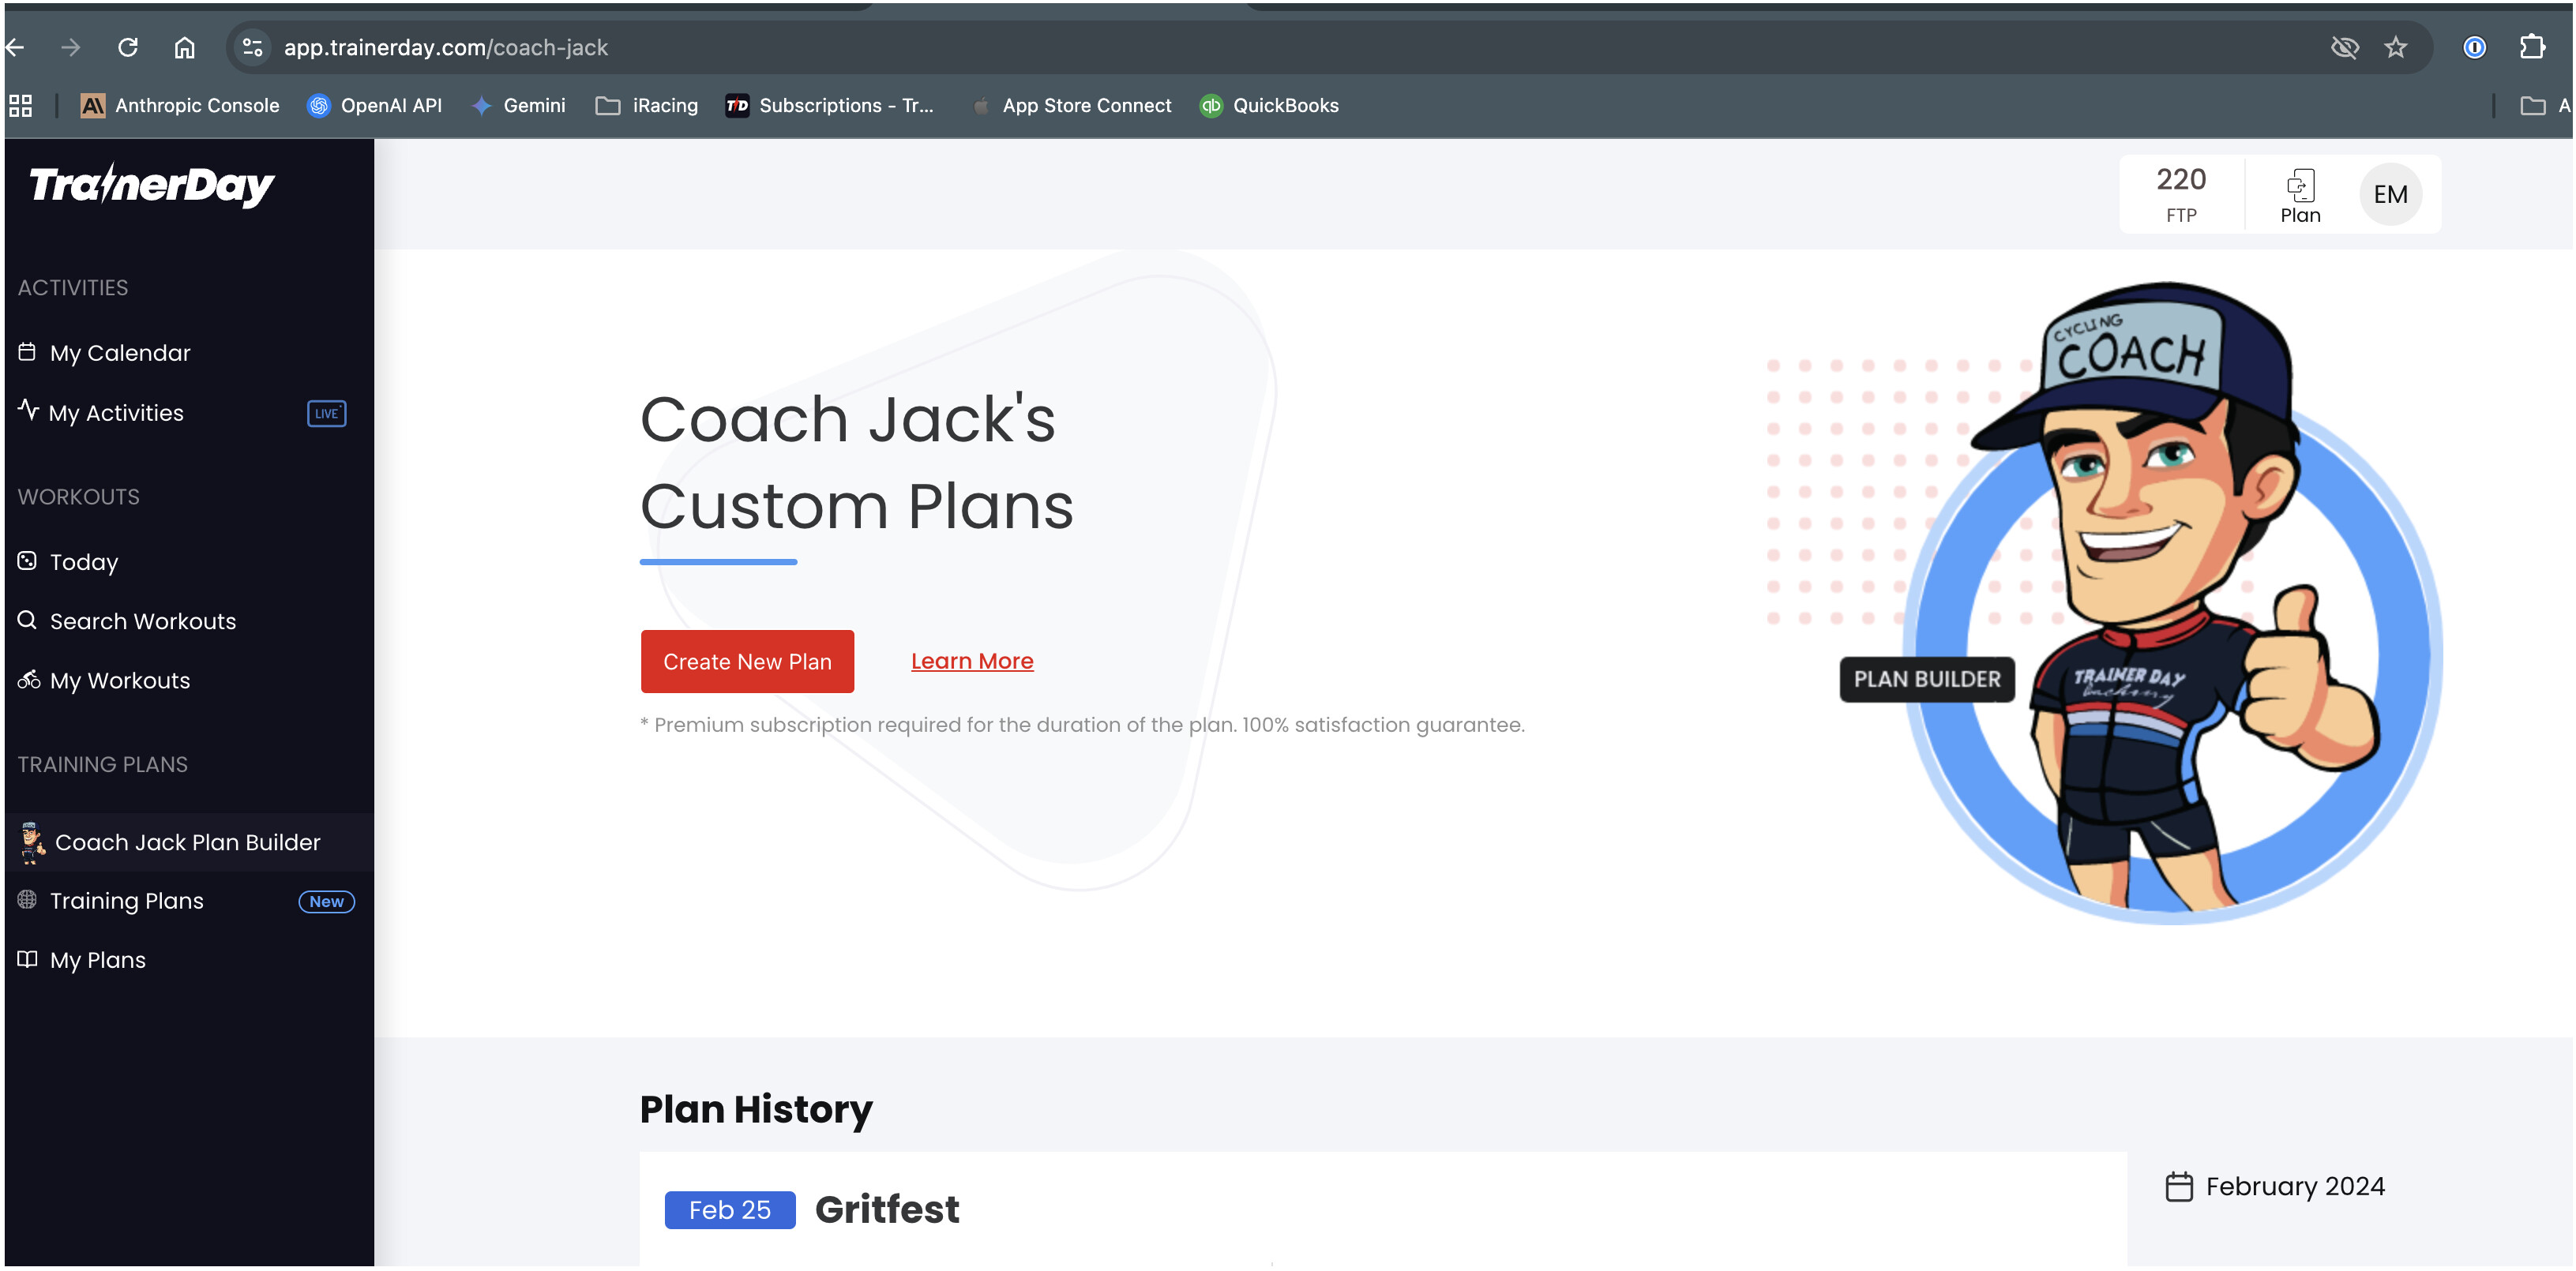
Task: Click the Search Workouts magnifier icon
Action: point(27,620)
